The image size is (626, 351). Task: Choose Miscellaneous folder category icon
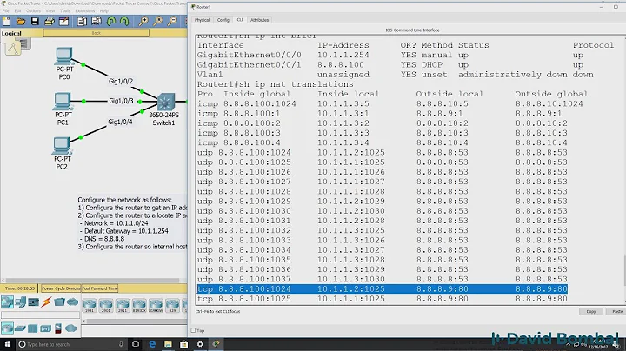coord(59,302)
